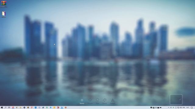Open Task View on taskbar
195x109 pixels.
click(9, 107)
